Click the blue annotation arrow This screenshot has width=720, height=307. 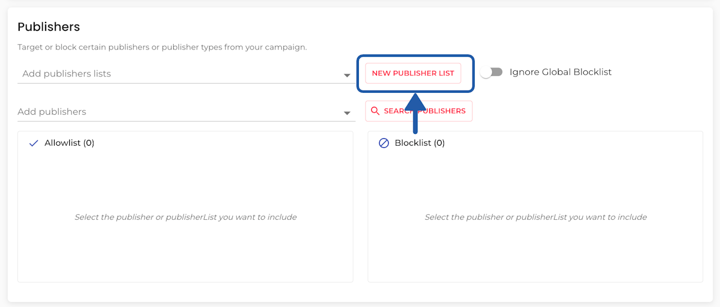[x=415, y=115]
